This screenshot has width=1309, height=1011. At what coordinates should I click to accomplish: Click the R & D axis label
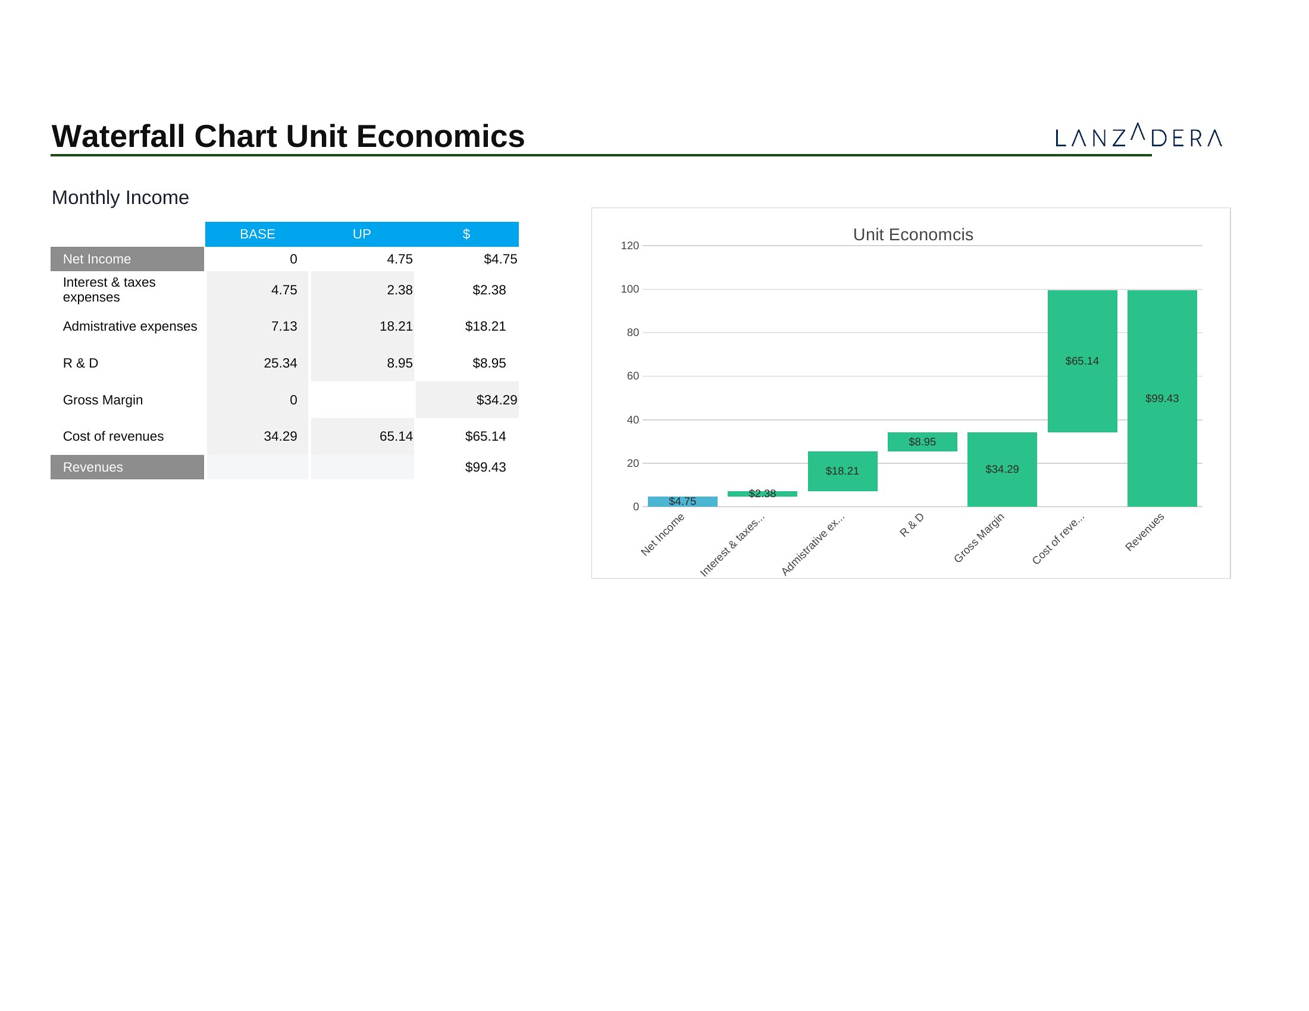912,525
